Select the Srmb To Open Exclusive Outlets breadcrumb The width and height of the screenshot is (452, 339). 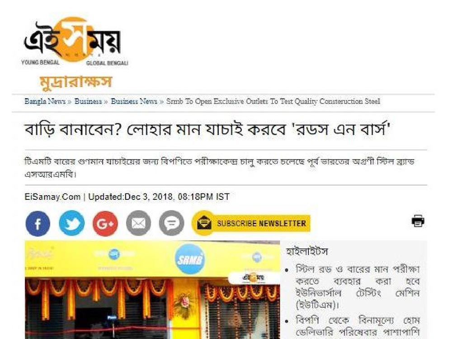[x=273, y=101]
